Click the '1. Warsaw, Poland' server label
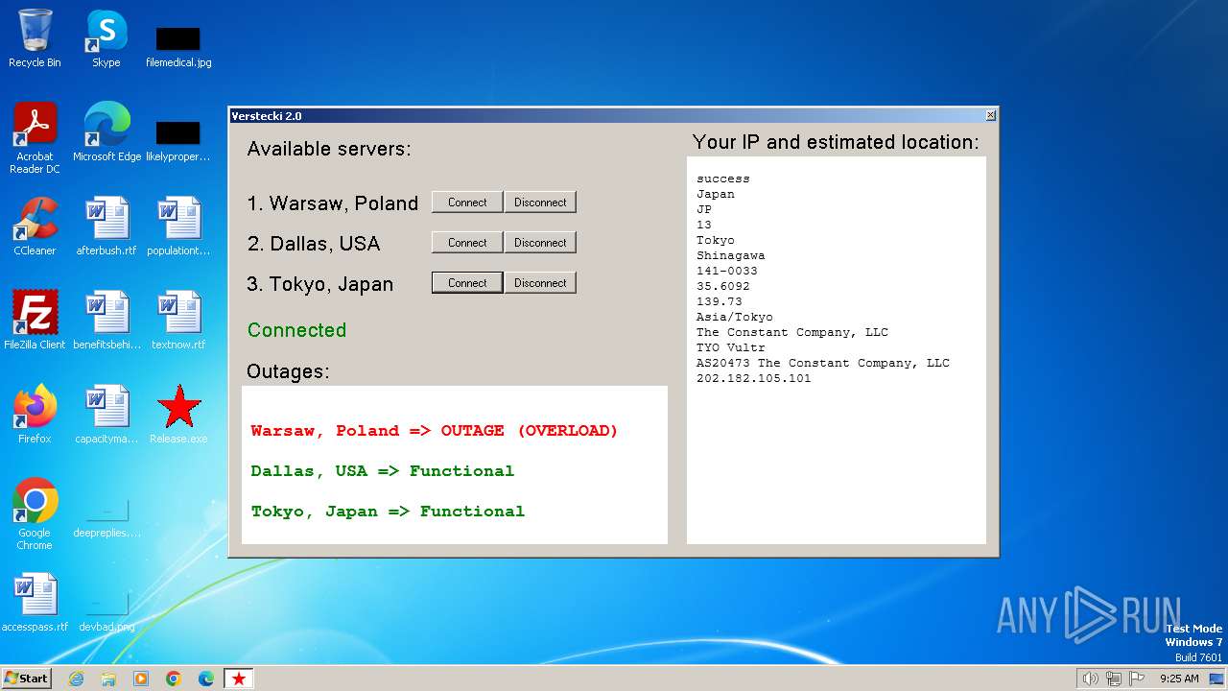Viewport: 1228px width, 691px height. tap(333, 203)
